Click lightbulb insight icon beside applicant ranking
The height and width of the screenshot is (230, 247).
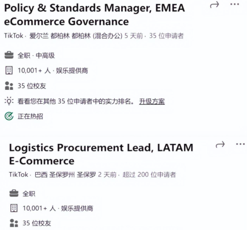(x=9, y=101)
